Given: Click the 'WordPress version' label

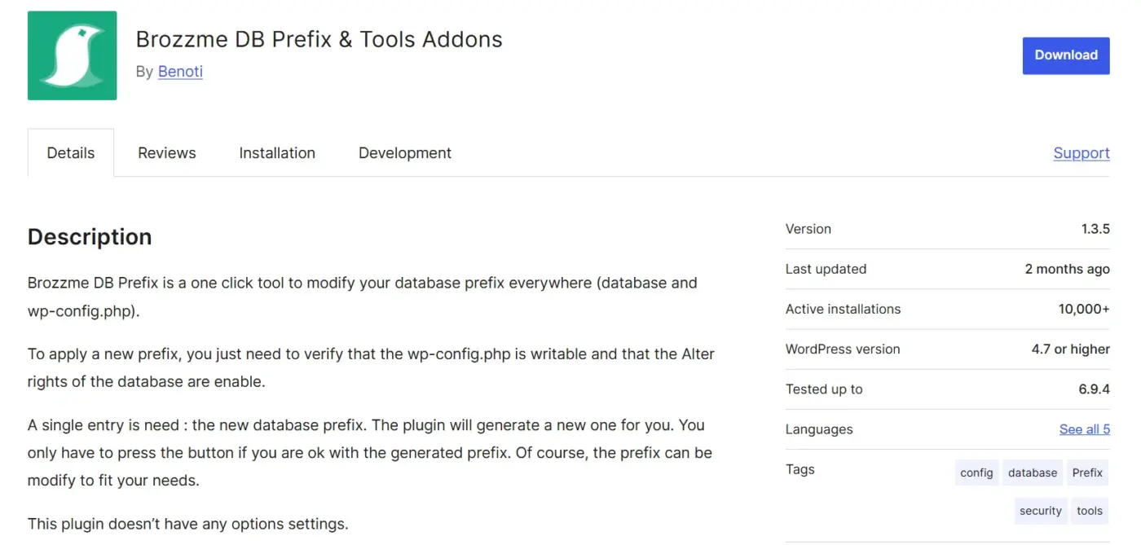Looking at the screenshot, I should 843,349.
